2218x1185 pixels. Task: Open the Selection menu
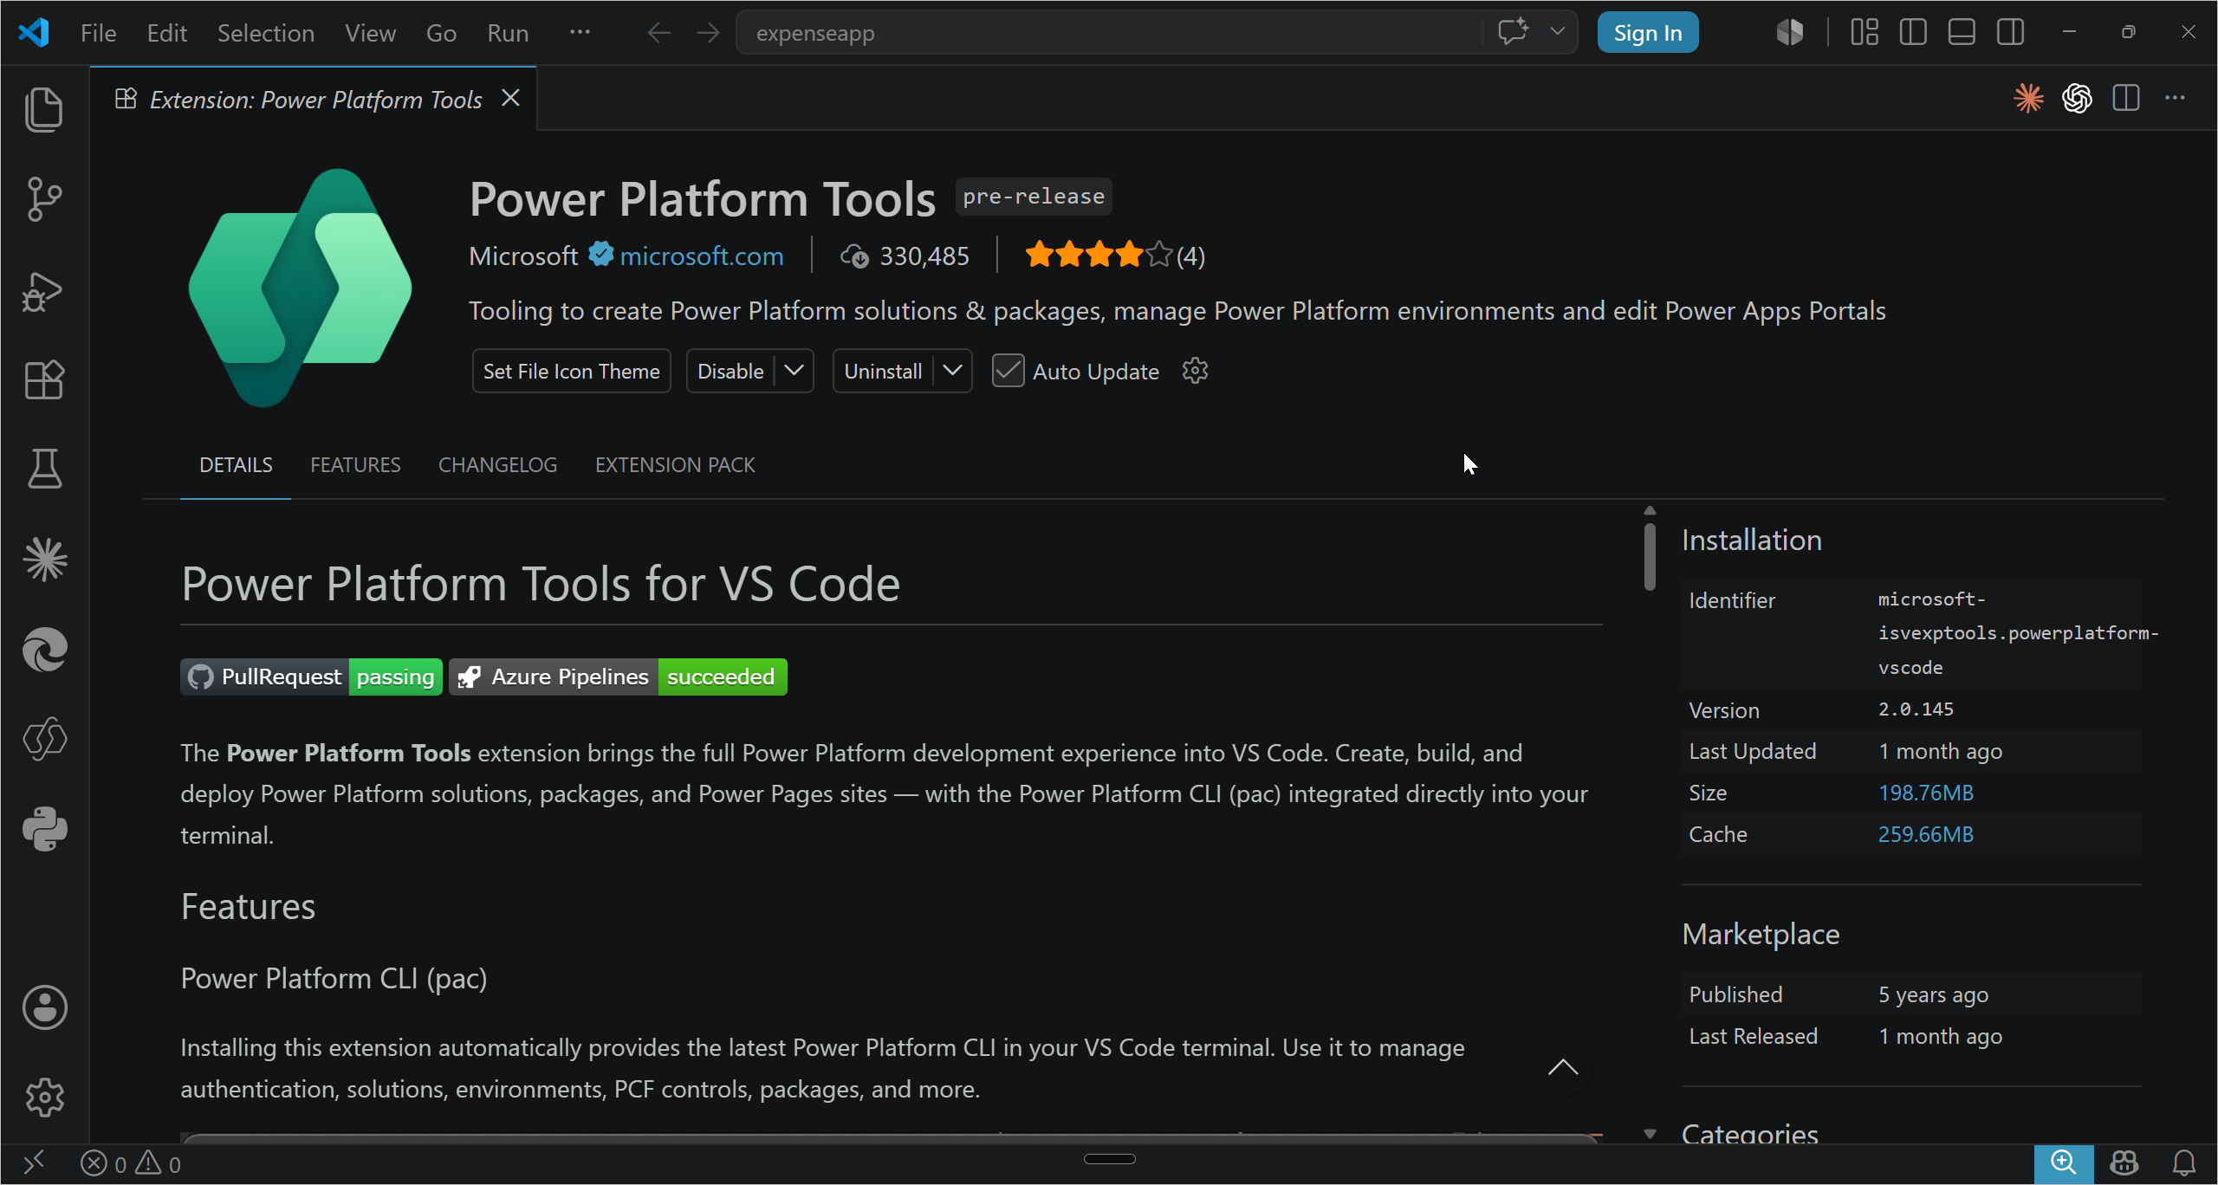pyautogui.click(x=265, y=33)
